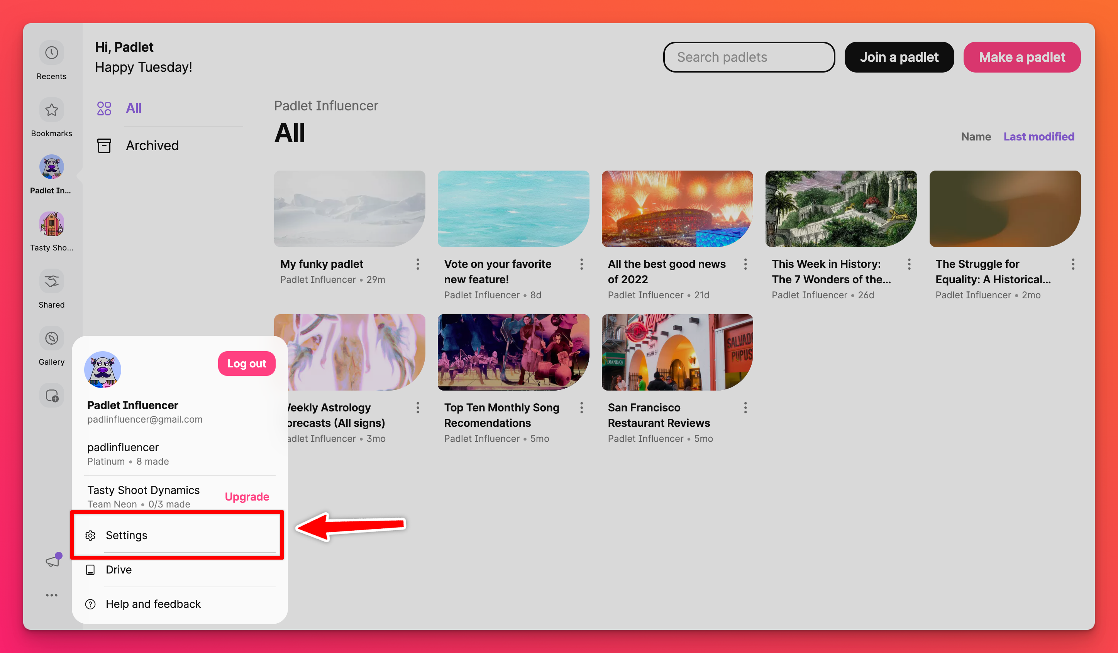
Task: Open 7 Wonders gardens thumbnail
Action: tap(841, 209)
